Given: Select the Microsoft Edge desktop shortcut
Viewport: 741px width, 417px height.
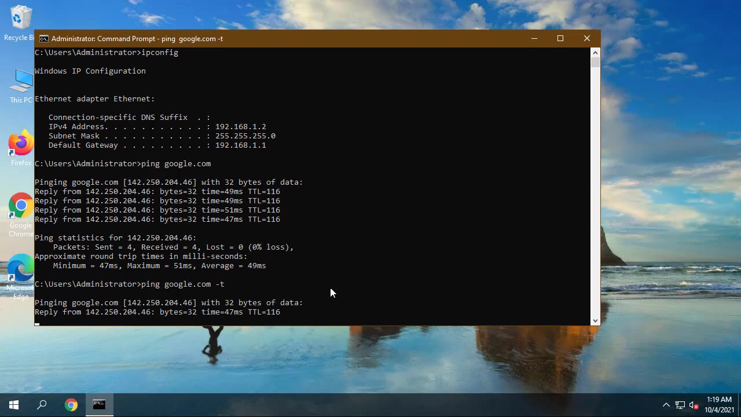Looking at the screenshot, I should coord(21,277).
